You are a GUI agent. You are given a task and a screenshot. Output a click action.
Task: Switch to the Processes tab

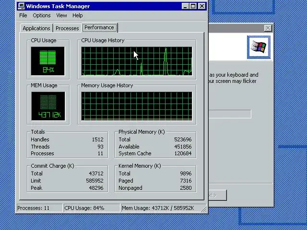pos(67,28)
